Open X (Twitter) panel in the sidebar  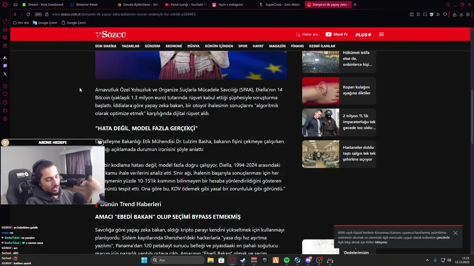(5, 74)
